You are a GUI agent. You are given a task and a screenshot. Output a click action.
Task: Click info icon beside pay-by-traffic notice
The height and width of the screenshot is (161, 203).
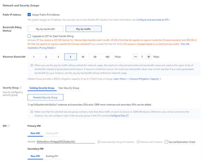click(32, 65)
